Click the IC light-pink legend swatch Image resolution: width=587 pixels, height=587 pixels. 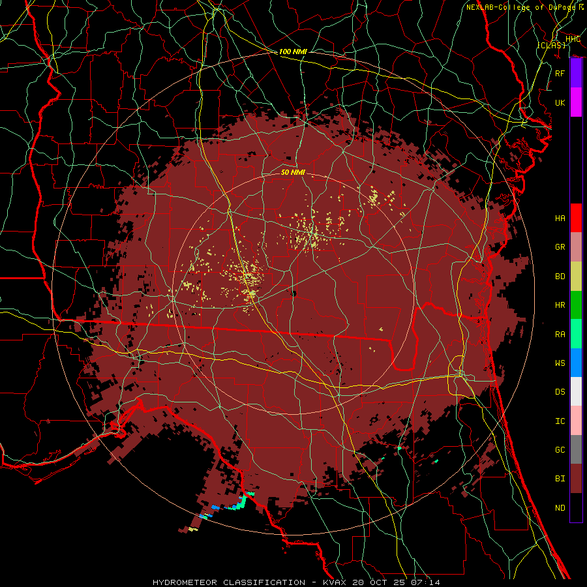[x=576, y=421]
